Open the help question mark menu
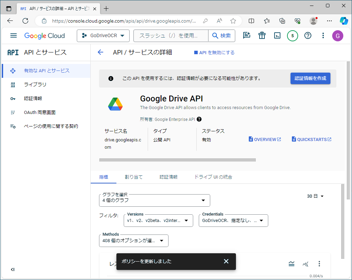Viewport: 352px width, 280px height. 308,35
